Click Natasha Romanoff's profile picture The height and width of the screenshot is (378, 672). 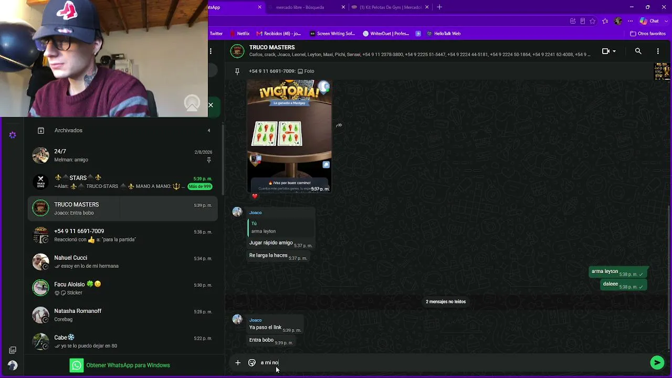pos(40,315)
